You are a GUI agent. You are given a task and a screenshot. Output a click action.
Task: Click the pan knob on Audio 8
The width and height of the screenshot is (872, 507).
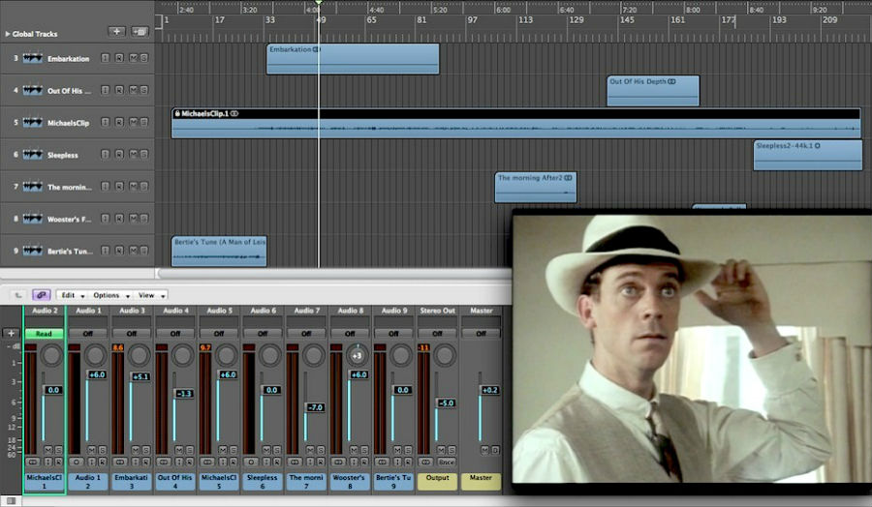tap(356, 356)
